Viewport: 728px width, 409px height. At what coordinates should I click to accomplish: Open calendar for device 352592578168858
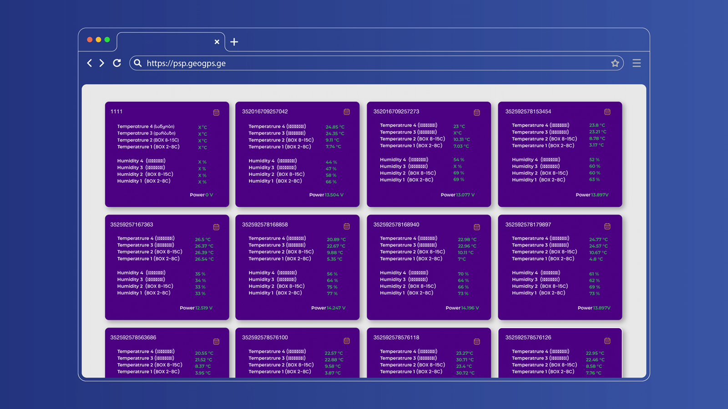(347, 226)
